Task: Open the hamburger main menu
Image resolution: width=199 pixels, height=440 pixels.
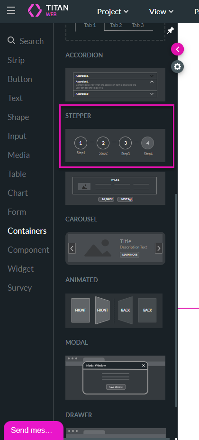Action: click(x=11, y=10)
